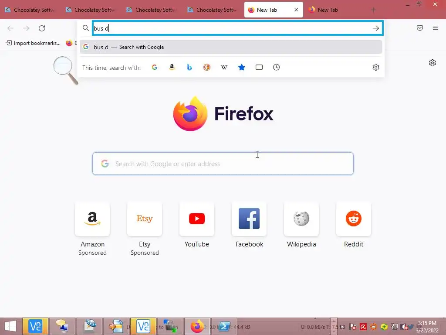The image size is (446, 335).
Task: Focus the Search with Google page box
Action: click(223, 164)
